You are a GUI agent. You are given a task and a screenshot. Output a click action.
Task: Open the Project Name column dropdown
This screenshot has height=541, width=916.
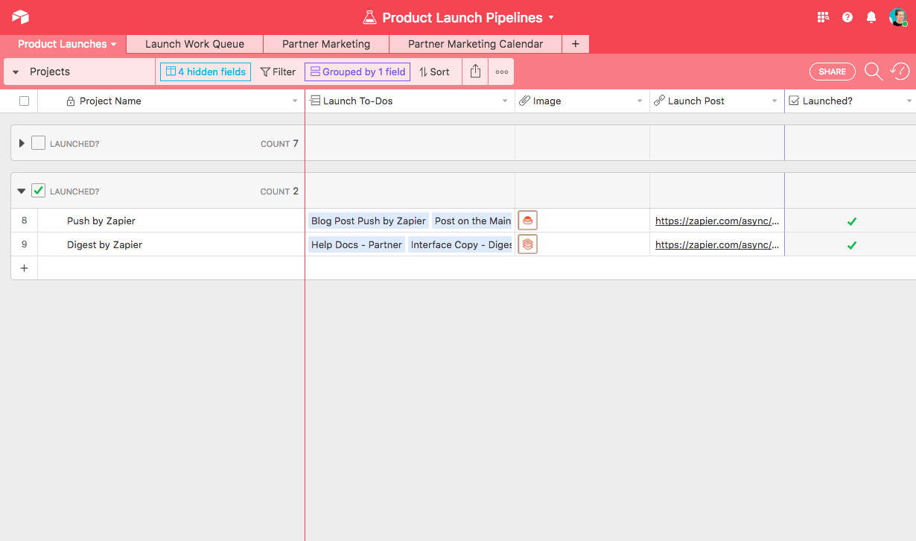295,101
